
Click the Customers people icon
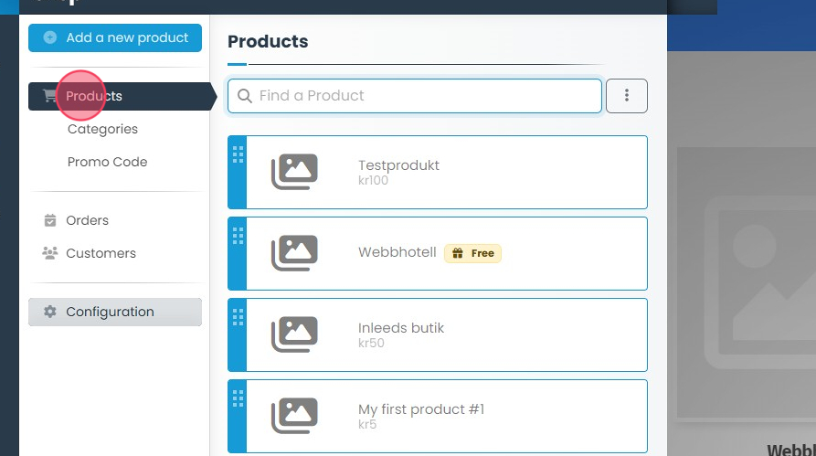click(x=50, y=253)
